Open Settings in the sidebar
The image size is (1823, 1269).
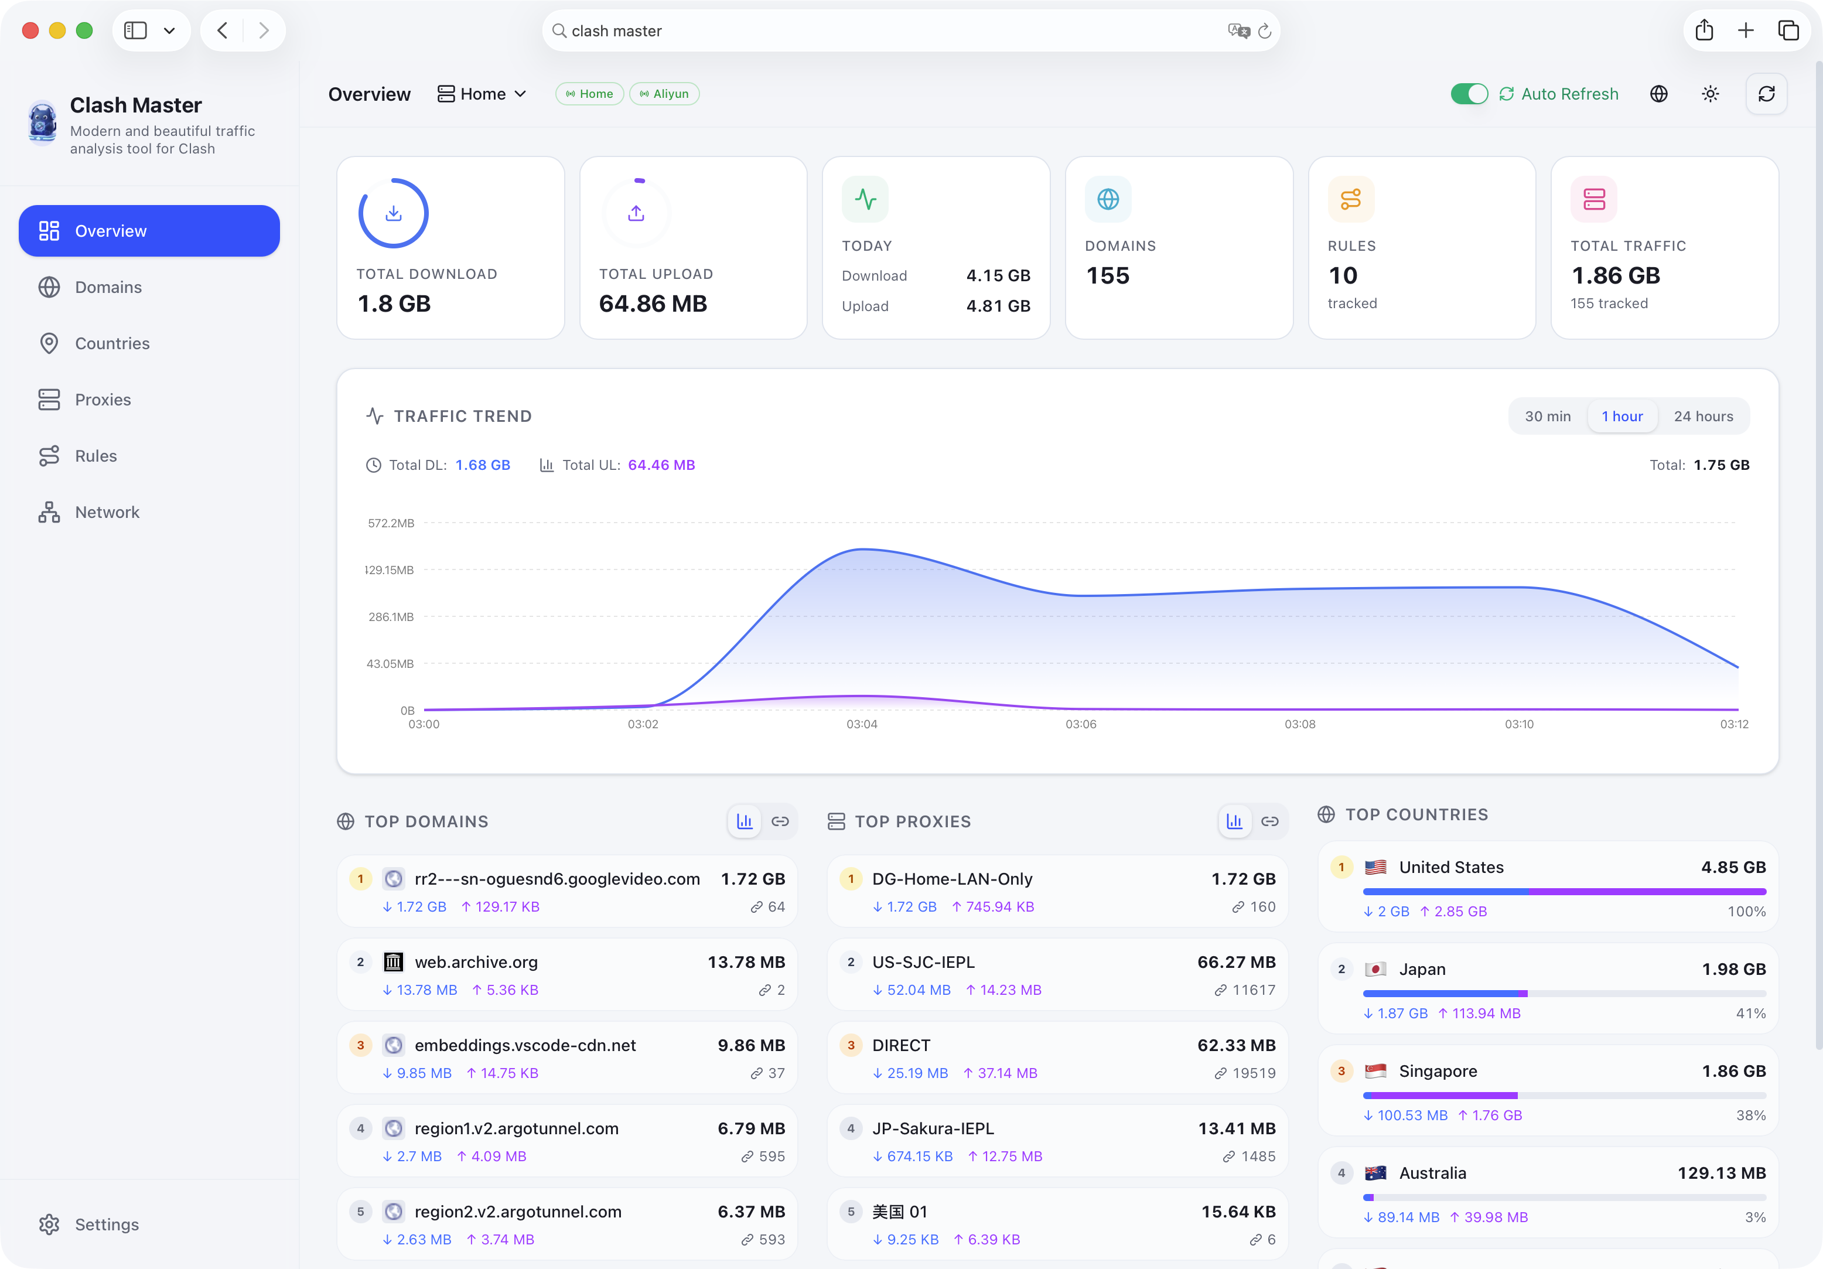107,1224
